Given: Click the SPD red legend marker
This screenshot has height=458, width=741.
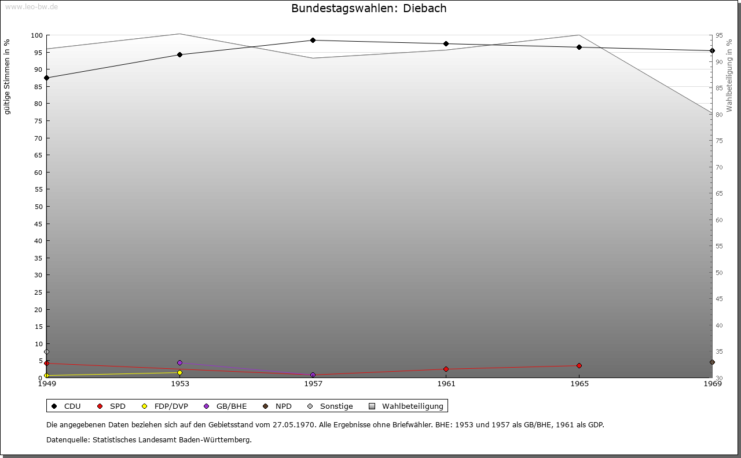Looking at the screenshot, I should (x=100, y=406).
